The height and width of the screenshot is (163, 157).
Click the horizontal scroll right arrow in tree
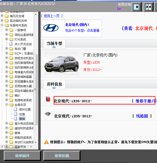pos(31,147)
